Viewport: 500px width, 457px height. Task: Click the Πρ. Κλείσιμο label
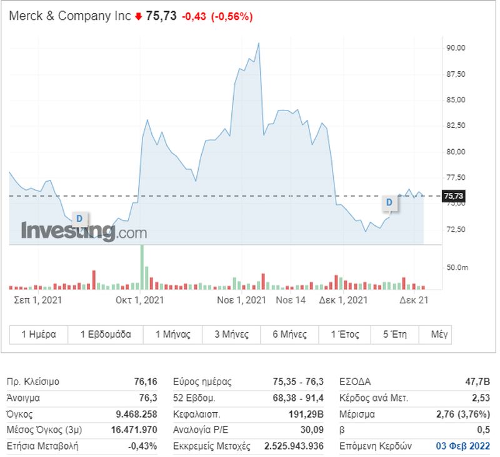(33, 381)
